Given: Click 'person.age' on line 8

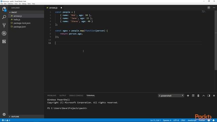Looking at the screenshot, I should click(75, 34).
